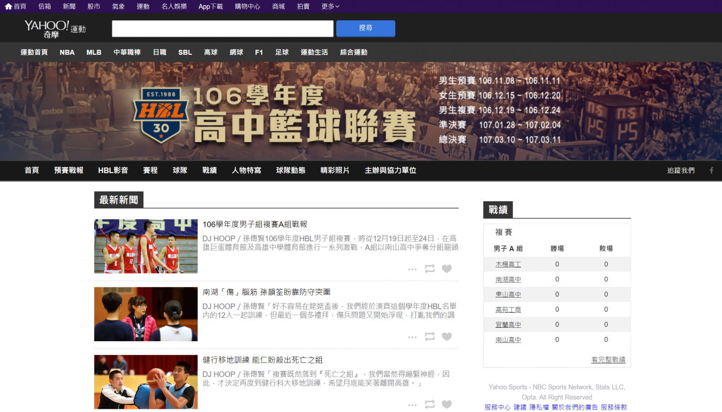The image size is (722, 412).
Task: Like the 南湖傷腦筋 article
Action: [x=447, y=336]
